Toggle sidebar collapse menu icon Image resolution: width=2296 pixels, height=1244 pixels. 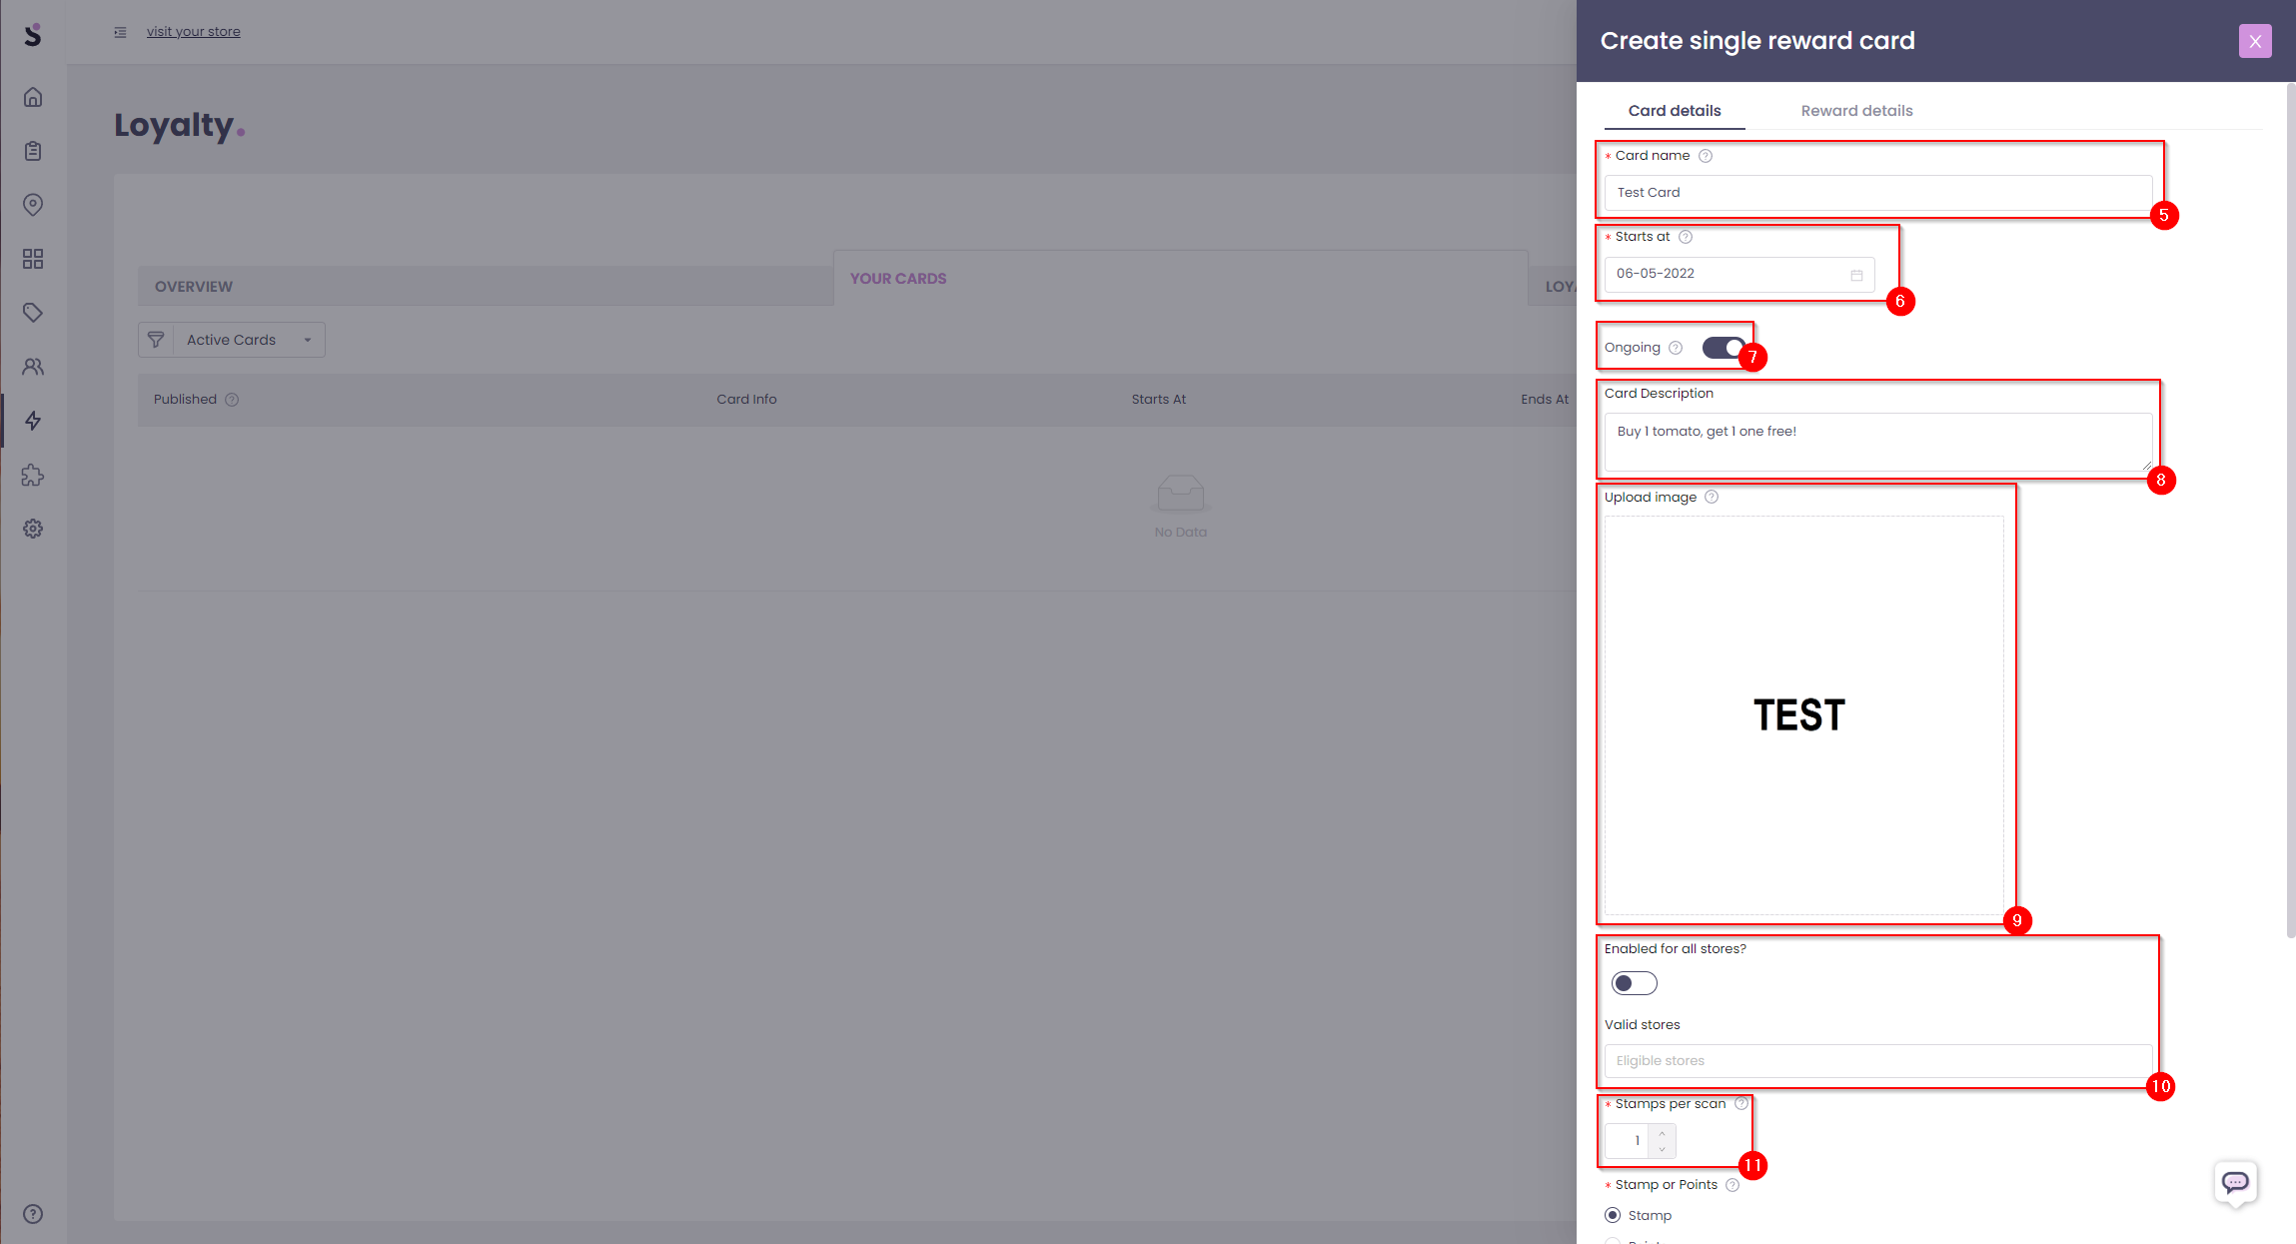click(120, 32)
